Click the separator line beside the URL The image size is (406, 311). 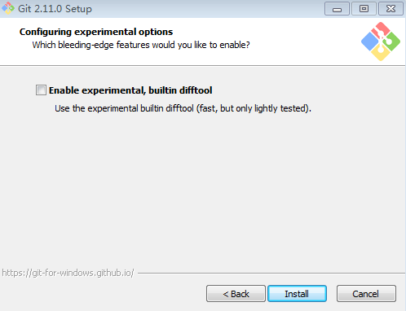(x=271, y=273)
